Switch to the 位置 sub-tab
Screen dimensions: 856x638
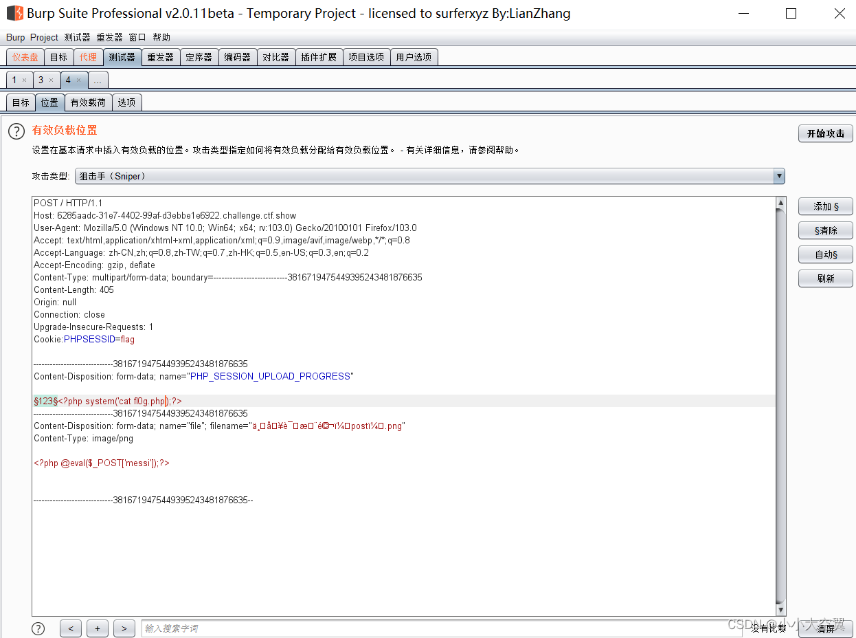click(x=49, y=102)
